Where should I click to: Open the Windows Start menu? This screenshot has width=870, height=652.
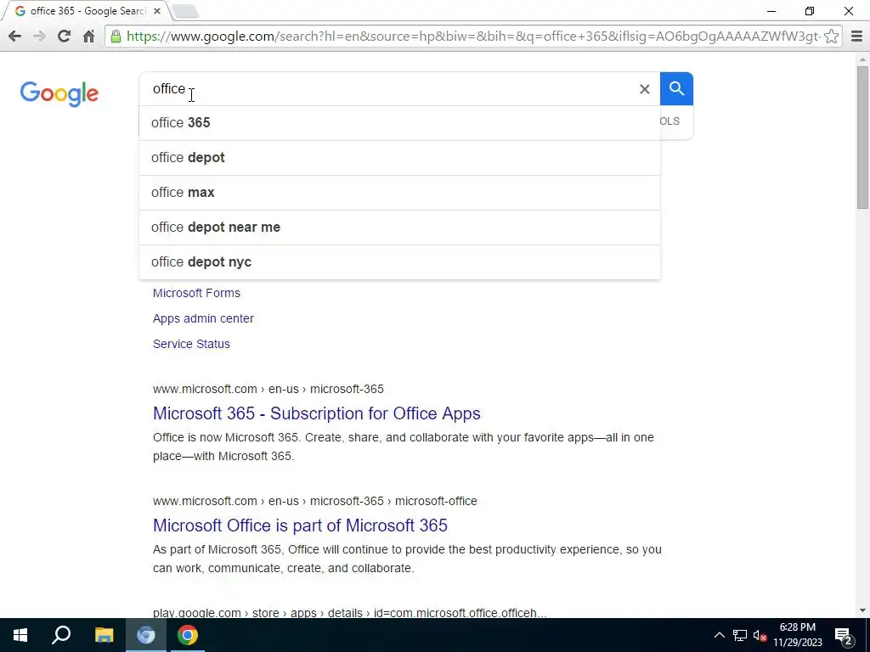20,635
